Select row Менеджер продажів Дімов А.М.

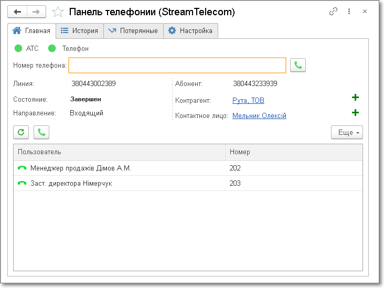(x=80, y=168)
